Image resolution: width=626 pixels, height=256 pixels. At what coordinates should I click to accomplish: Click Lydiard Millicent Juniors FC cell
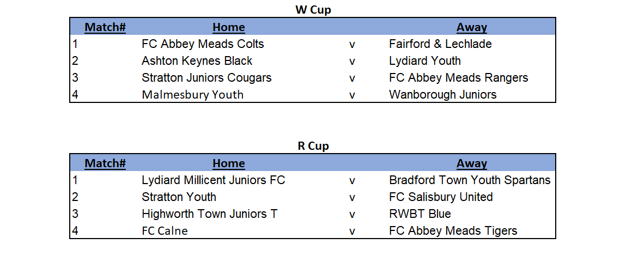coord(214,180)
